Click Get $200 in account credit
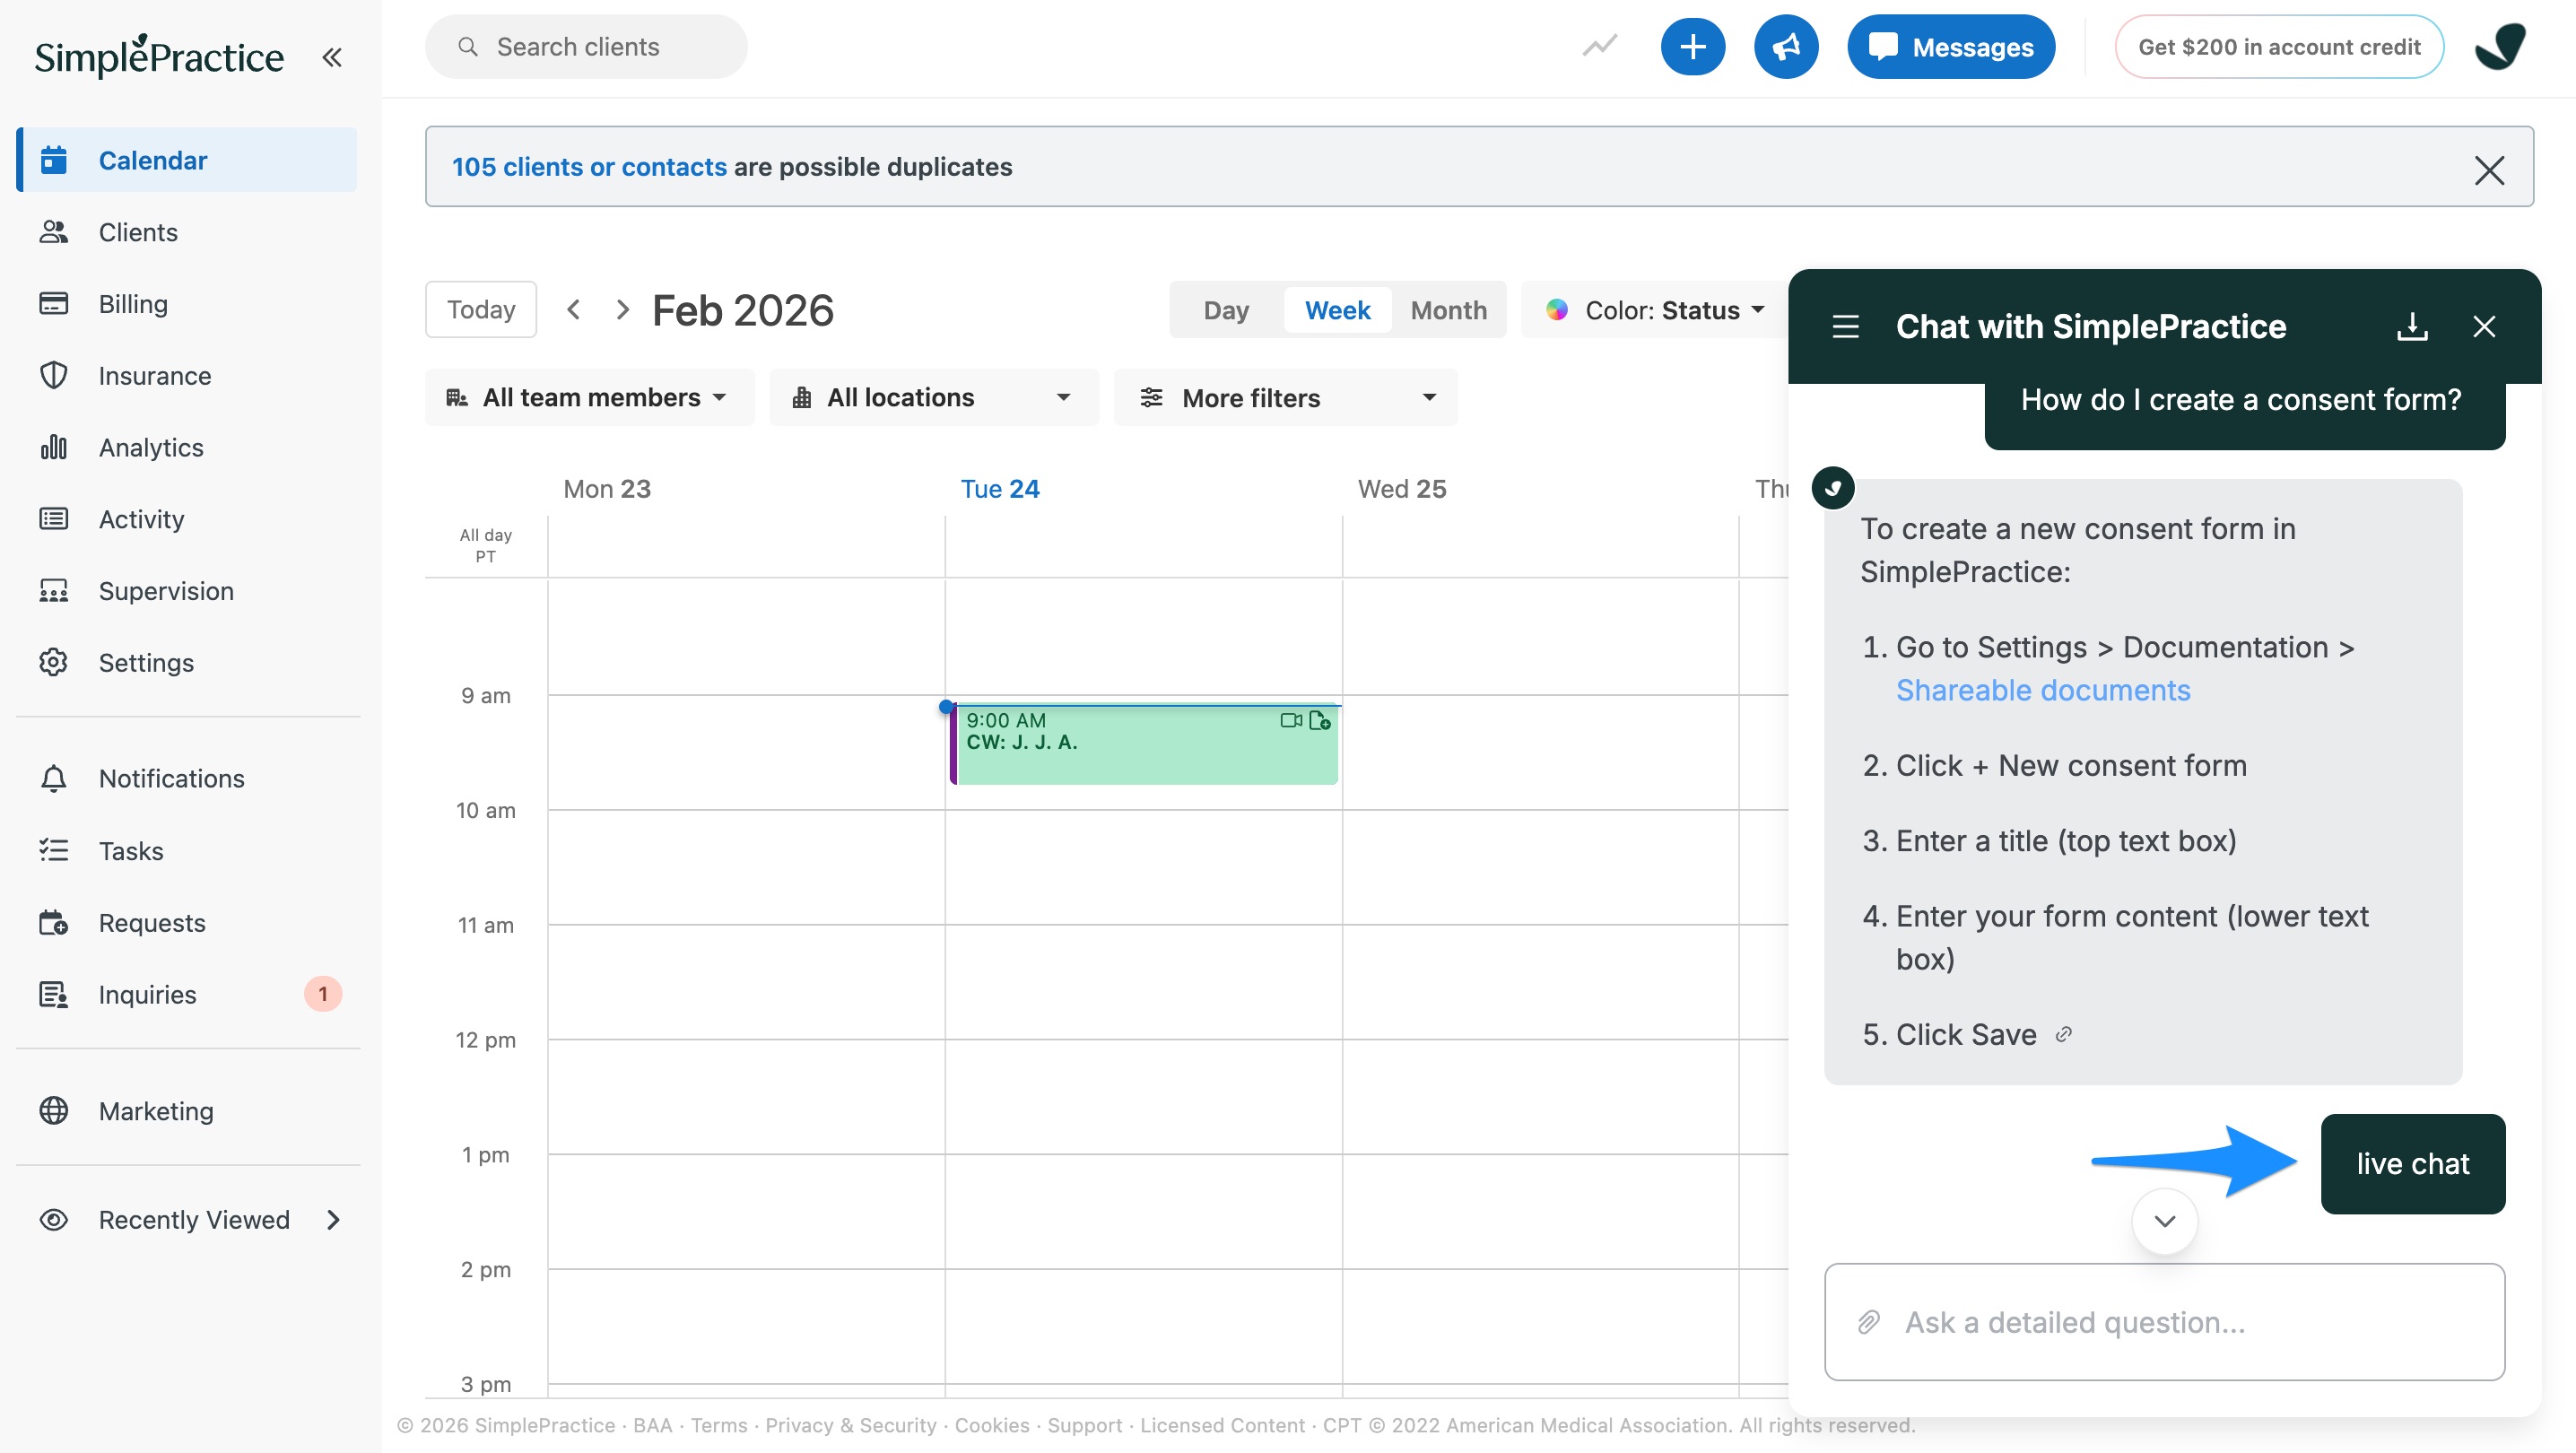Screen dimensions: 2576x1453 2279,46
